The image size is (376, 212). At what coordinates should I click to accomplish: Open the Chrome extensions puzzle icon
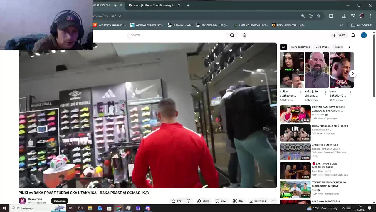pyautogui.click(x=331, y=16)
